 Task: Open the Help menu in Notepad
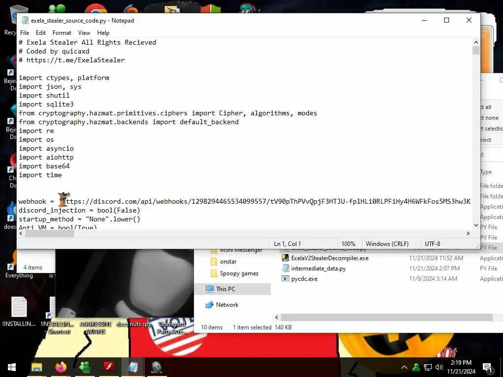coord(103,33)
